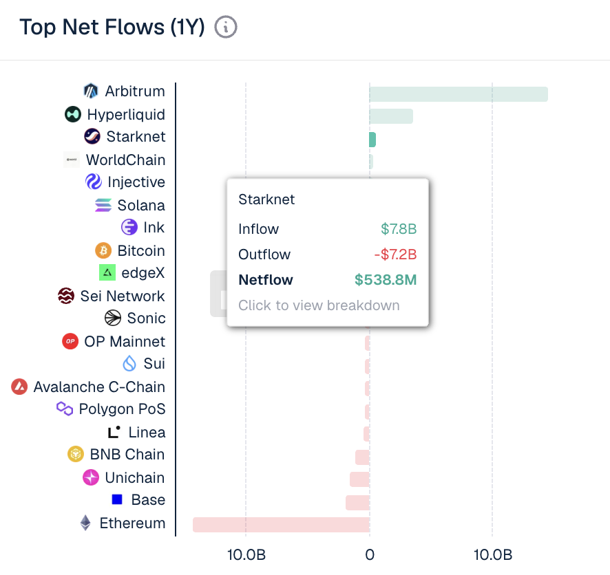Select the WorldChain net inflow bar

(x=372, y=162)
